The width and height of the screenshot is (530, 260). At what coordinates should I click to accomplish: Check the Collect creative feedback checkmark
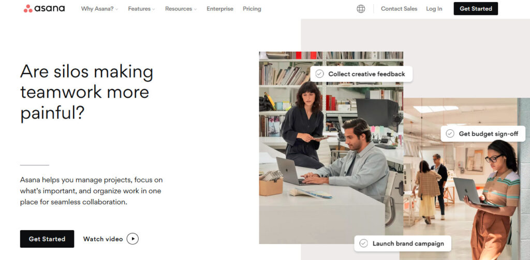coord(320,74)
